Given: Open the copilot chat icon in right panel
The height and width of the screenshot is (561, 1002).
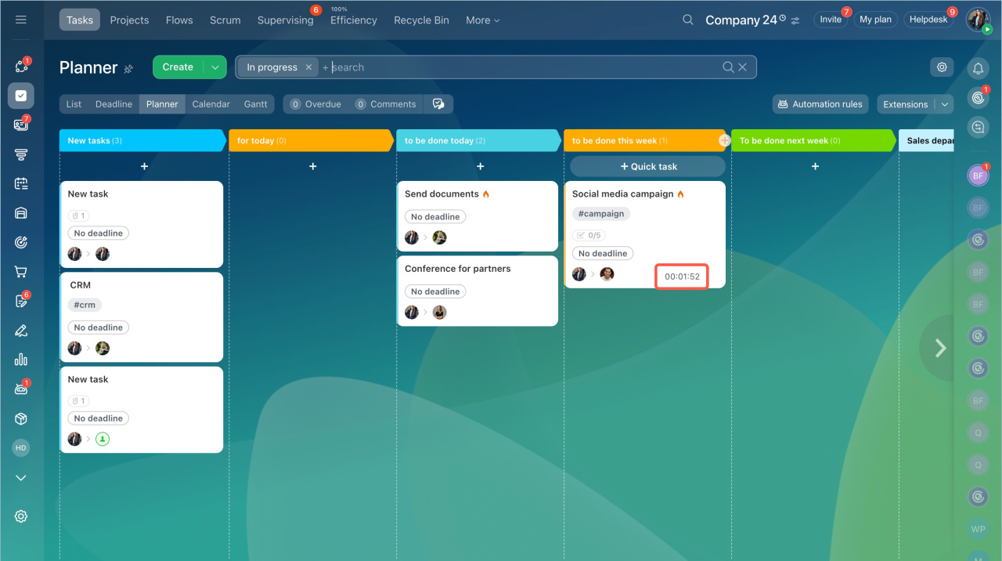Looking at the screenshot, I should pyautogui.click(x=978, y=127).
